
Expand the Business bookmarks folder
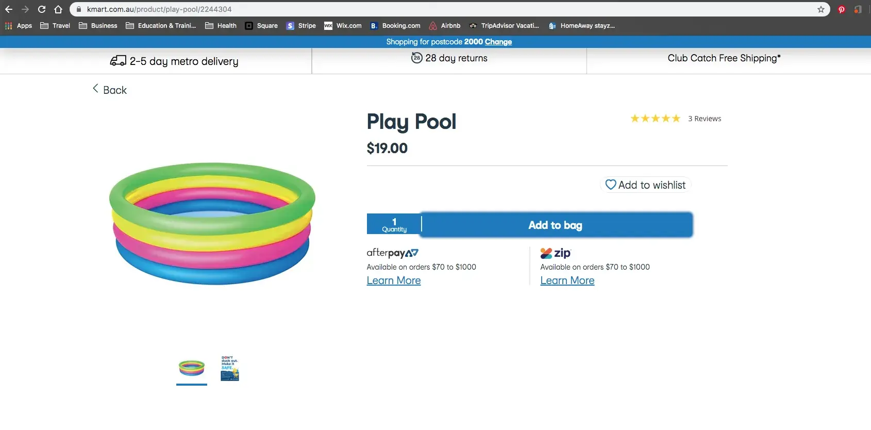coord(98,26)
